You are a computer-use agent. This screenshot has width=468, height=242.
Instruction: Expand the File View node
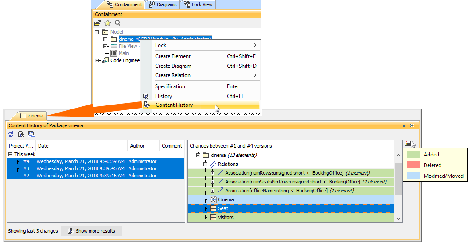click(x=105, y=46)
